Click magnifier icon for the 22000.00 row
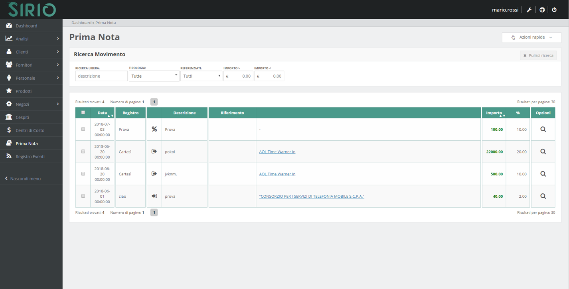Screen dimensions: 569x289 click(543, 152)
